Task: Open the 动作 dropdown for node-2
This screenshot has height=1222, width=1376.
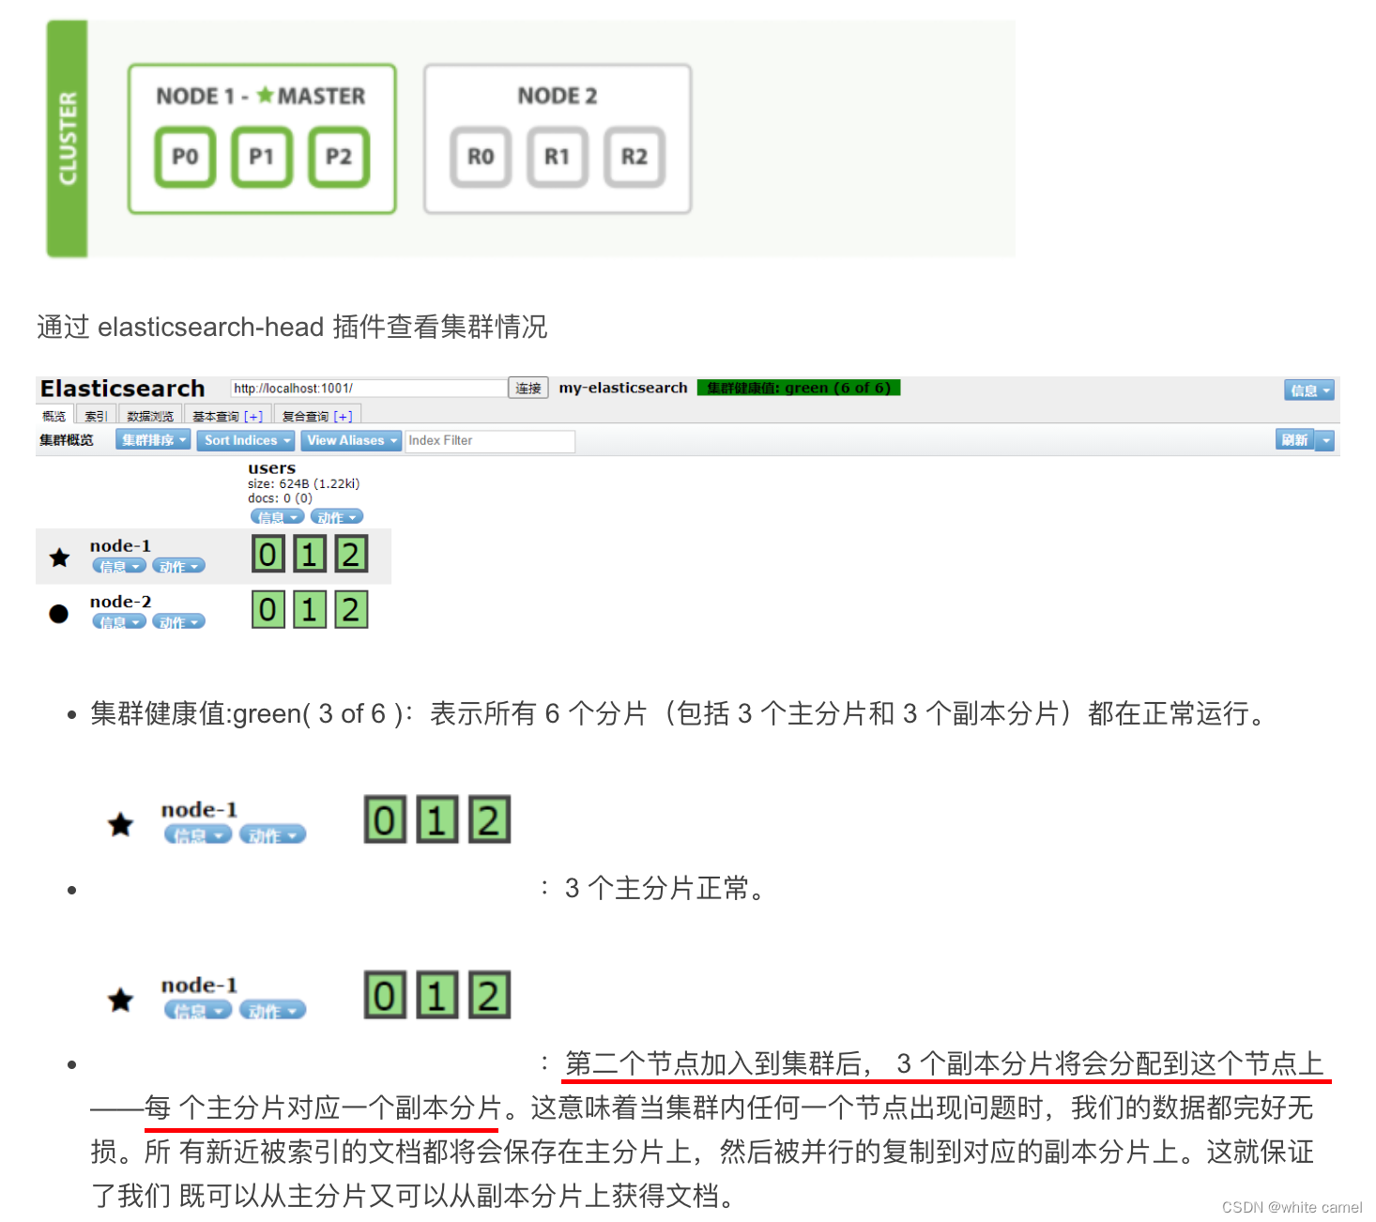Action: pyautogui.click(x=178, y=621)
